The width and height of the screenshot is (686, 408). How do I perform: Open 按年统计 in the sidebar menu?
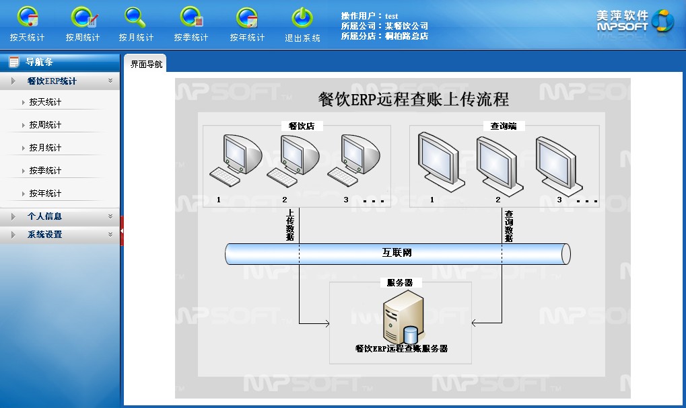click(x=45, y=194)
